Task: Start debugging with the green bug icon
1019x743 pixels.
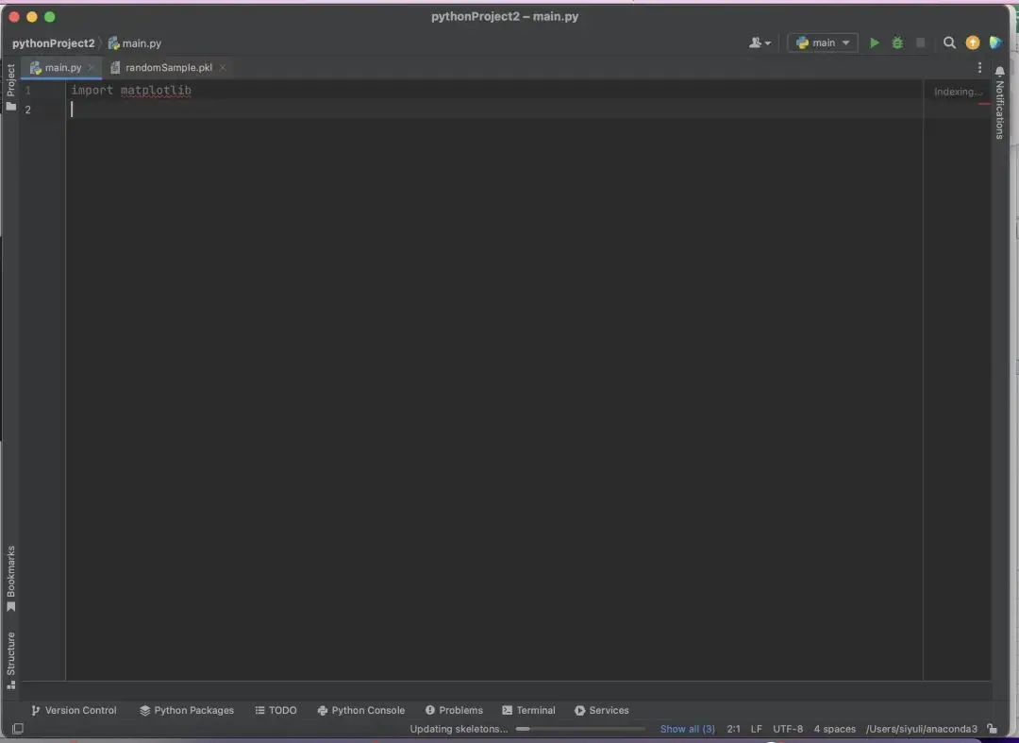Action: 897,42
